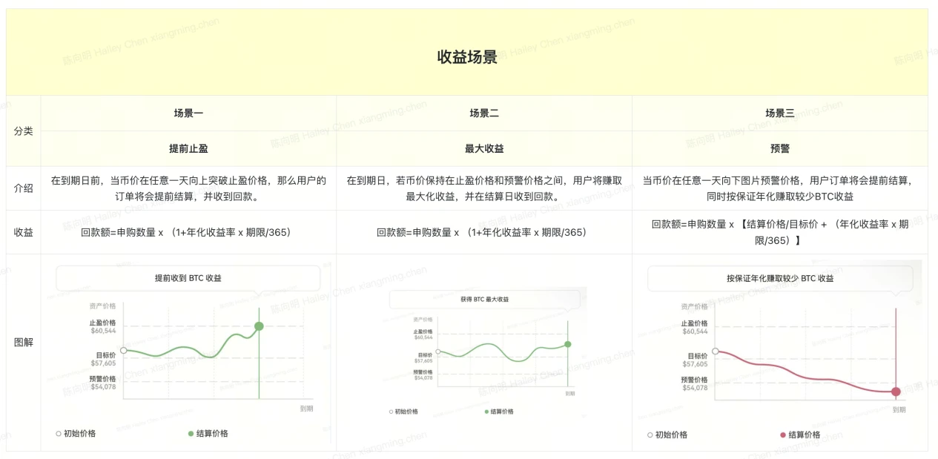Select the 场景三 column header
Screen dimensions: 938x459
pos(780,113)
